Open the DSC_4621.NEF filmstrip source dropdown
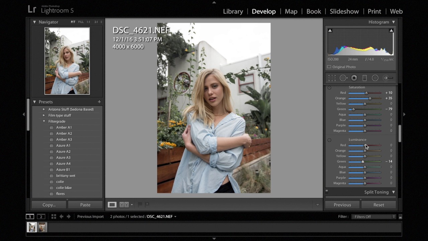This screenshot has height=241, width=428. pyautogui.click(x=175, y=217)
